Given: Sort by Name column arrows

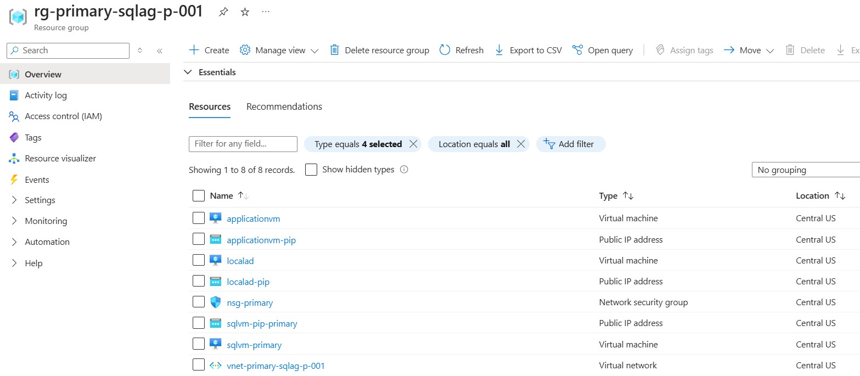Looking at the screenshot, I should tap(244, 196).
